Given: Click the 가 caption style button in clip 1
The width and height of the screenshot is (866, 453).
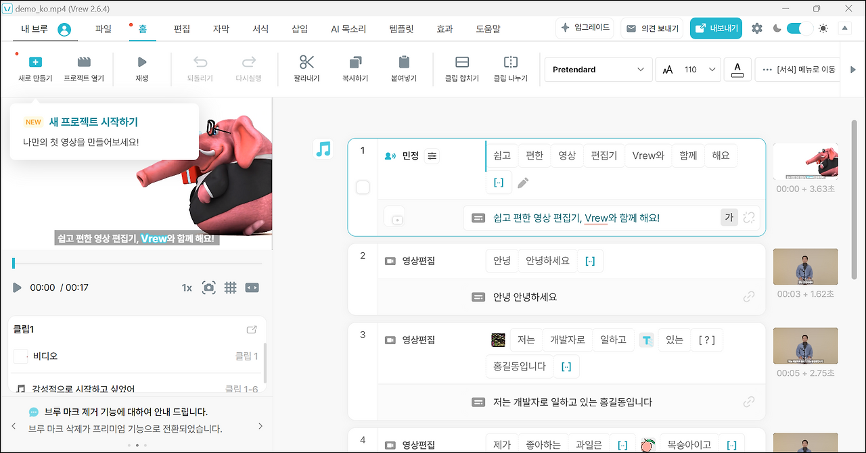Looking at the screenshot, I should [x=729, y=218].
